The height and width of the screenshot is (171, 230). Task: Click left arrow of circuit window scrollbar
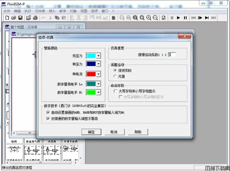pyautogui.click(x=14, y=133)
